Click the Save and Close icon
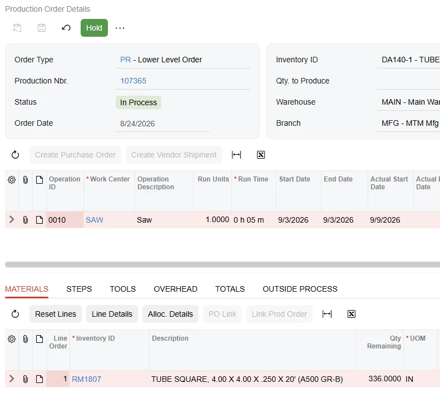 (x=17, y=28)
